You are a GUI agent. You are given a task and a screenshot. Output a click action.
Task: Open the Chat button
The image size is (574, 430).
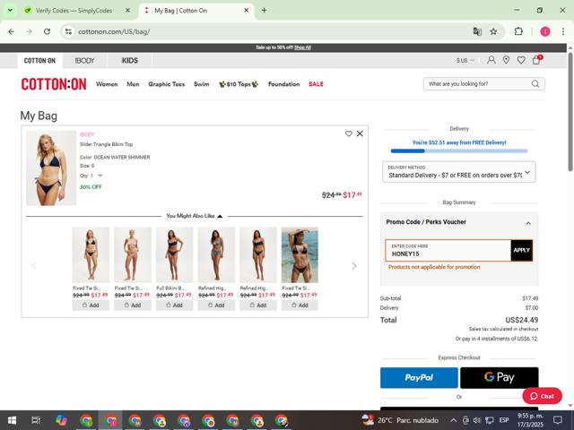pos(542,396)
